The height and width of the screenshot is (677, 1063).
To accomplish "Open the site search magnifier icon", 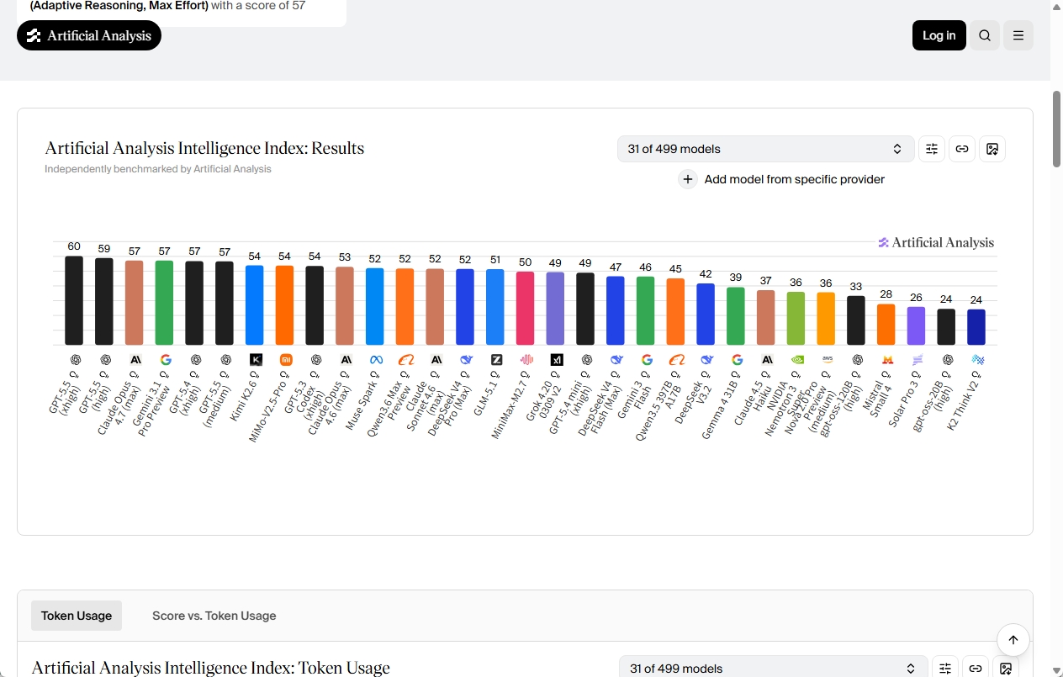I will click(985, 35).
